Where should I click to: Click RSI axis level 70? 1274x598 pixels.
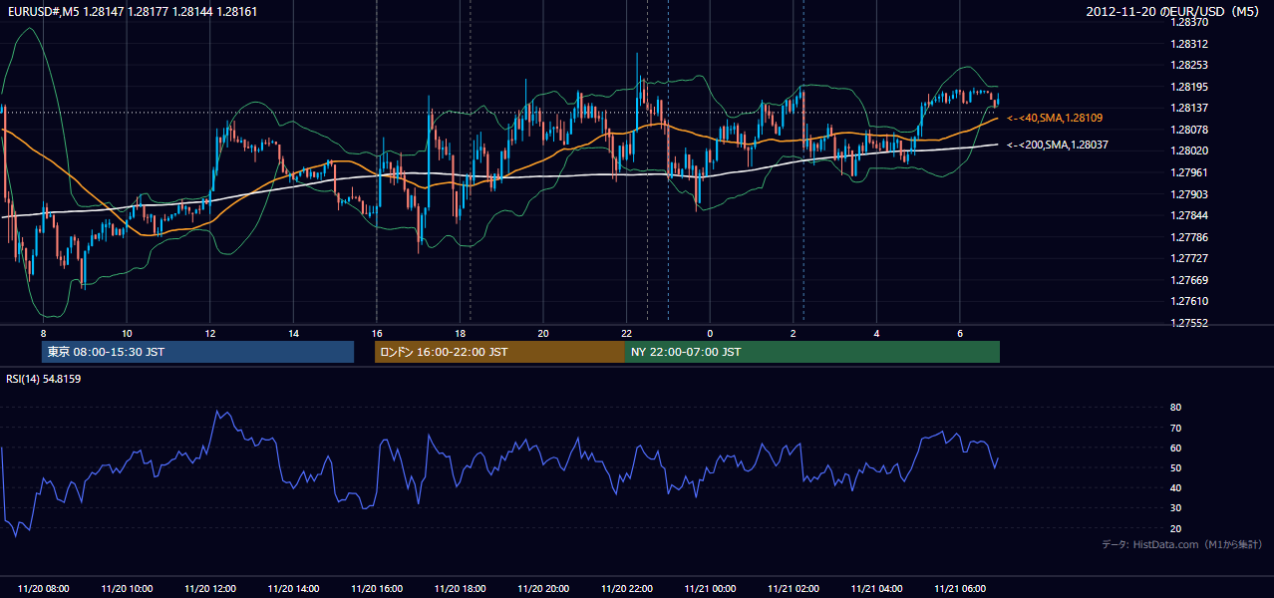[x=1175, y=428]
